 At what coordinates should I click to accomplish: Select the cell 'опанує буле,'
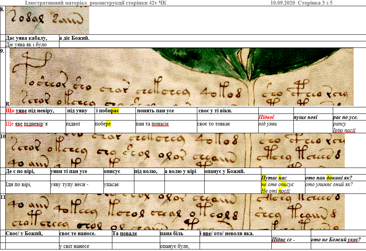180,246
